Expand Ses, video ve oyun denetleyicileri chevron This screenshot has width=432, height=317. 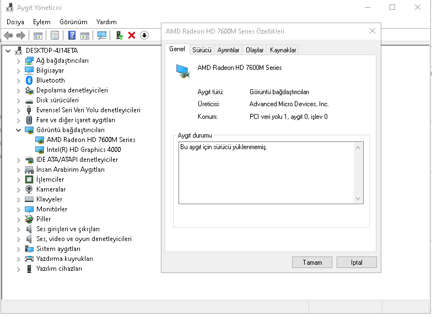[x=19, y=239]
